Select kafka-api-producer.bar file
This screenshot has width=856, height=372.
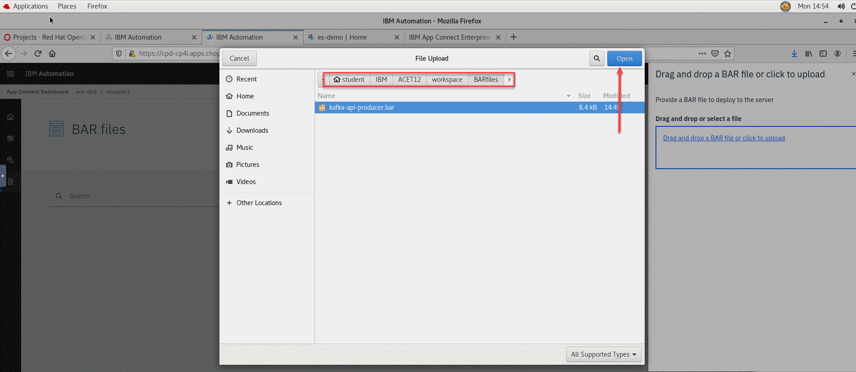point(361,108)
